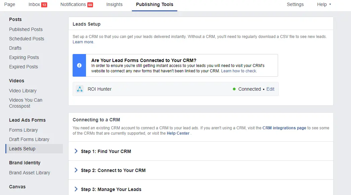Visit the CRM integrations page link
Image resolution: width=351 pixels, height=195 pixels.
[x=284, y=128]
